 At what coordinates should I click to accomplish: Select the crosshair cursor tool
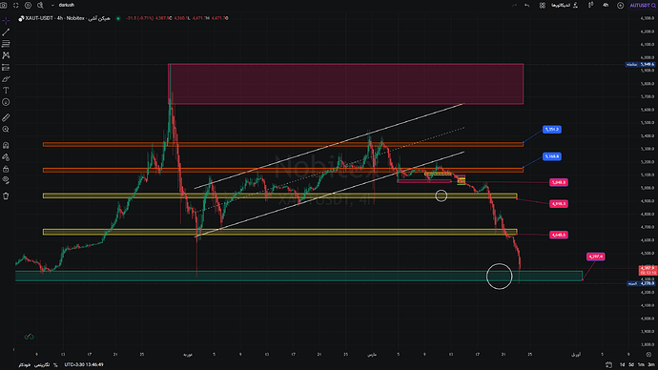point(6,21)
